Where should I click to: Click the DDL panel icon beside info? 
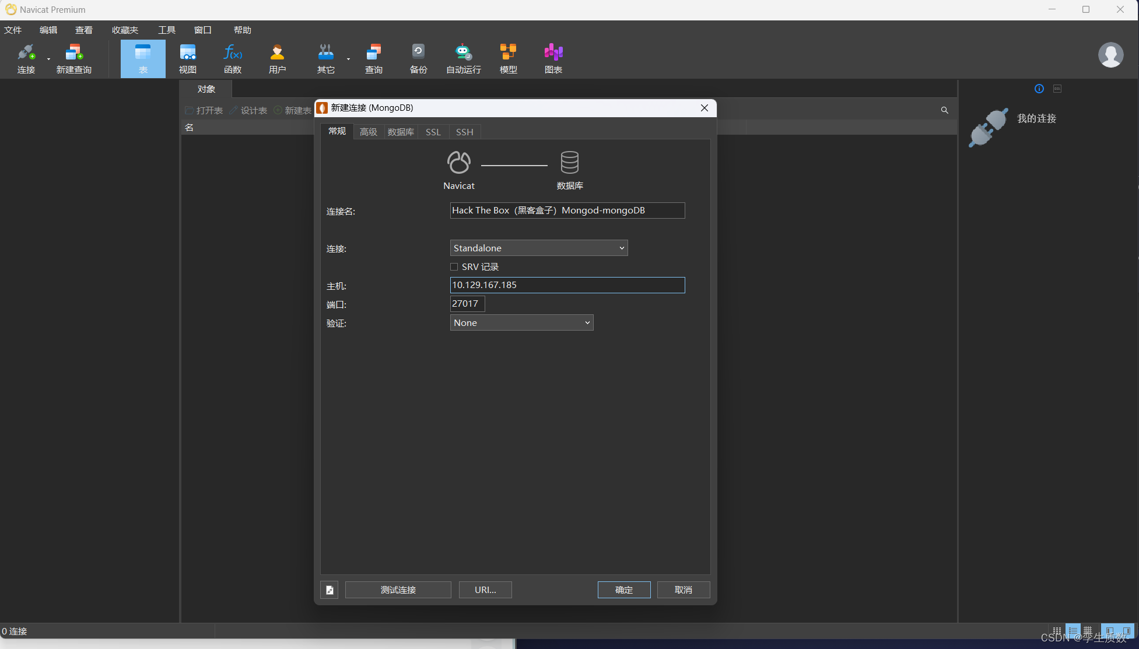(x=1057, y=89)
